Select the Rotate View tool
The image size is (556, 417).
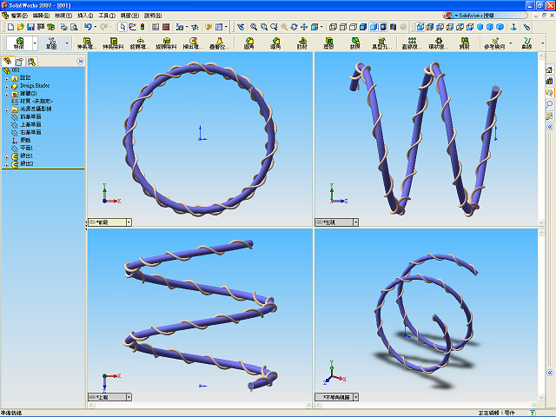click(x=294, y=27)
